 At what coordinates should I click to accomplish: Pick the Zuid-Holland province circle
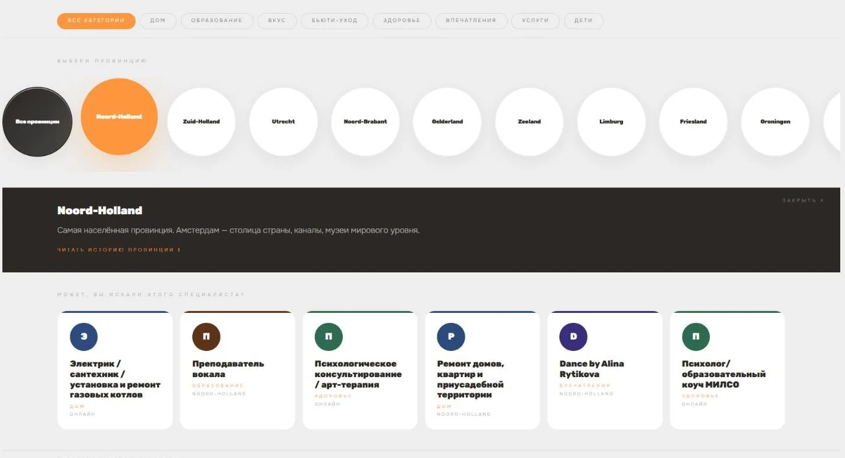pyautogui.click(x=202, y=122)
